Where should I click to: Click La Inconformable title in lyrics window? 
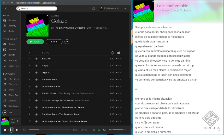point(172,6)
